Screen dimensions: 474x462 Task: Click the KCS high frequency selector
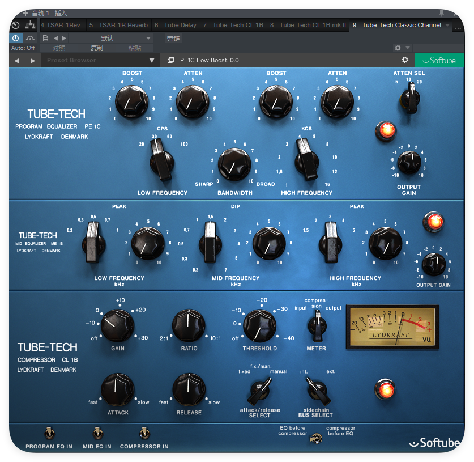tap(306, 159)
